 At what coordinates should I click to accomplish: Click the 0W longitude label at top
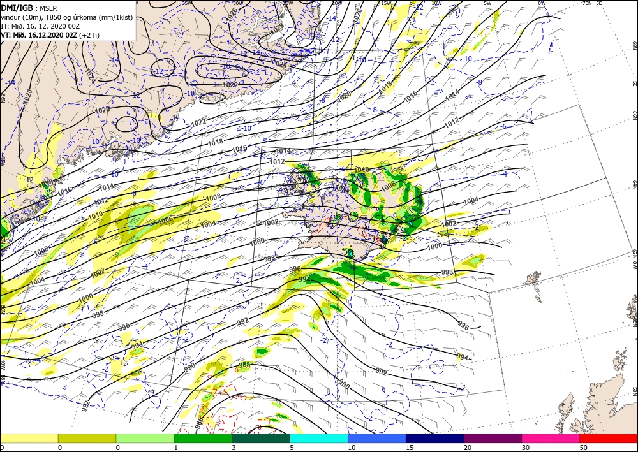(542, 3)
